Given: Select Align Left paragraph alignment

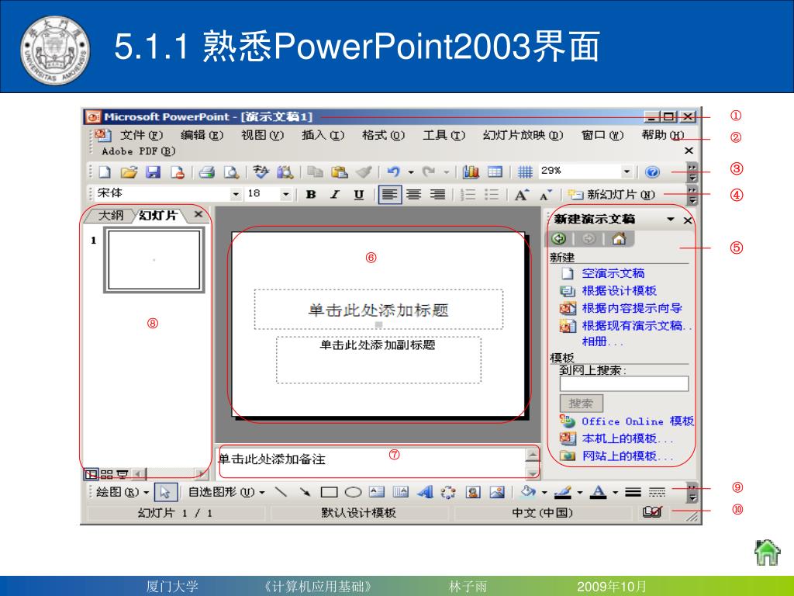Looking at the screenshot, I should [390, 195].
